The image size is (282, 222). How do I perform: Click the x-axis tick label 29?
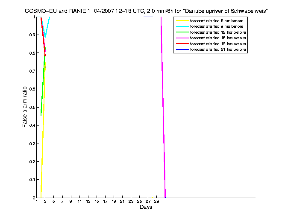pyautogui.click(x=157, y=202)
